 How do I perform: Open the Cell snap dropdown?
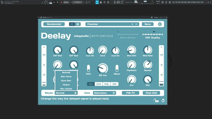point(90,2)
